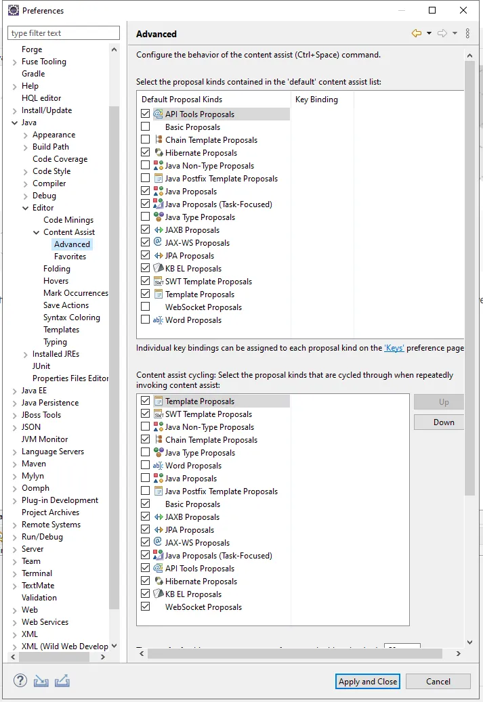The width and height of the screenshot is (483, 702).
Task: Collapse the Content Assist tree node
Action: [x=37, y=232]
